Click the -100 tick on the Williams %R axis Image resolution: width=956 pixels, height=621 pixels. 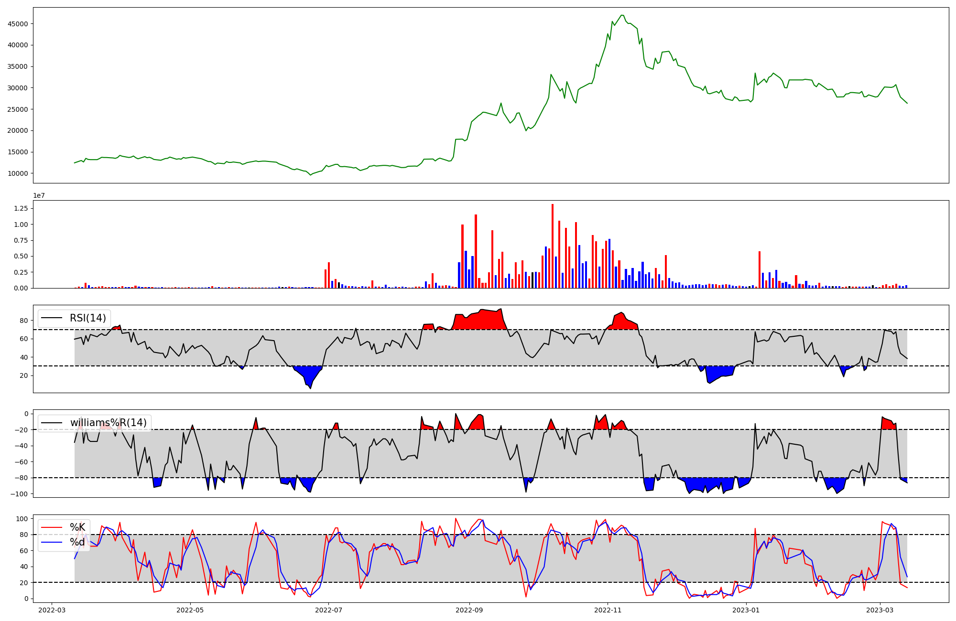20,493
